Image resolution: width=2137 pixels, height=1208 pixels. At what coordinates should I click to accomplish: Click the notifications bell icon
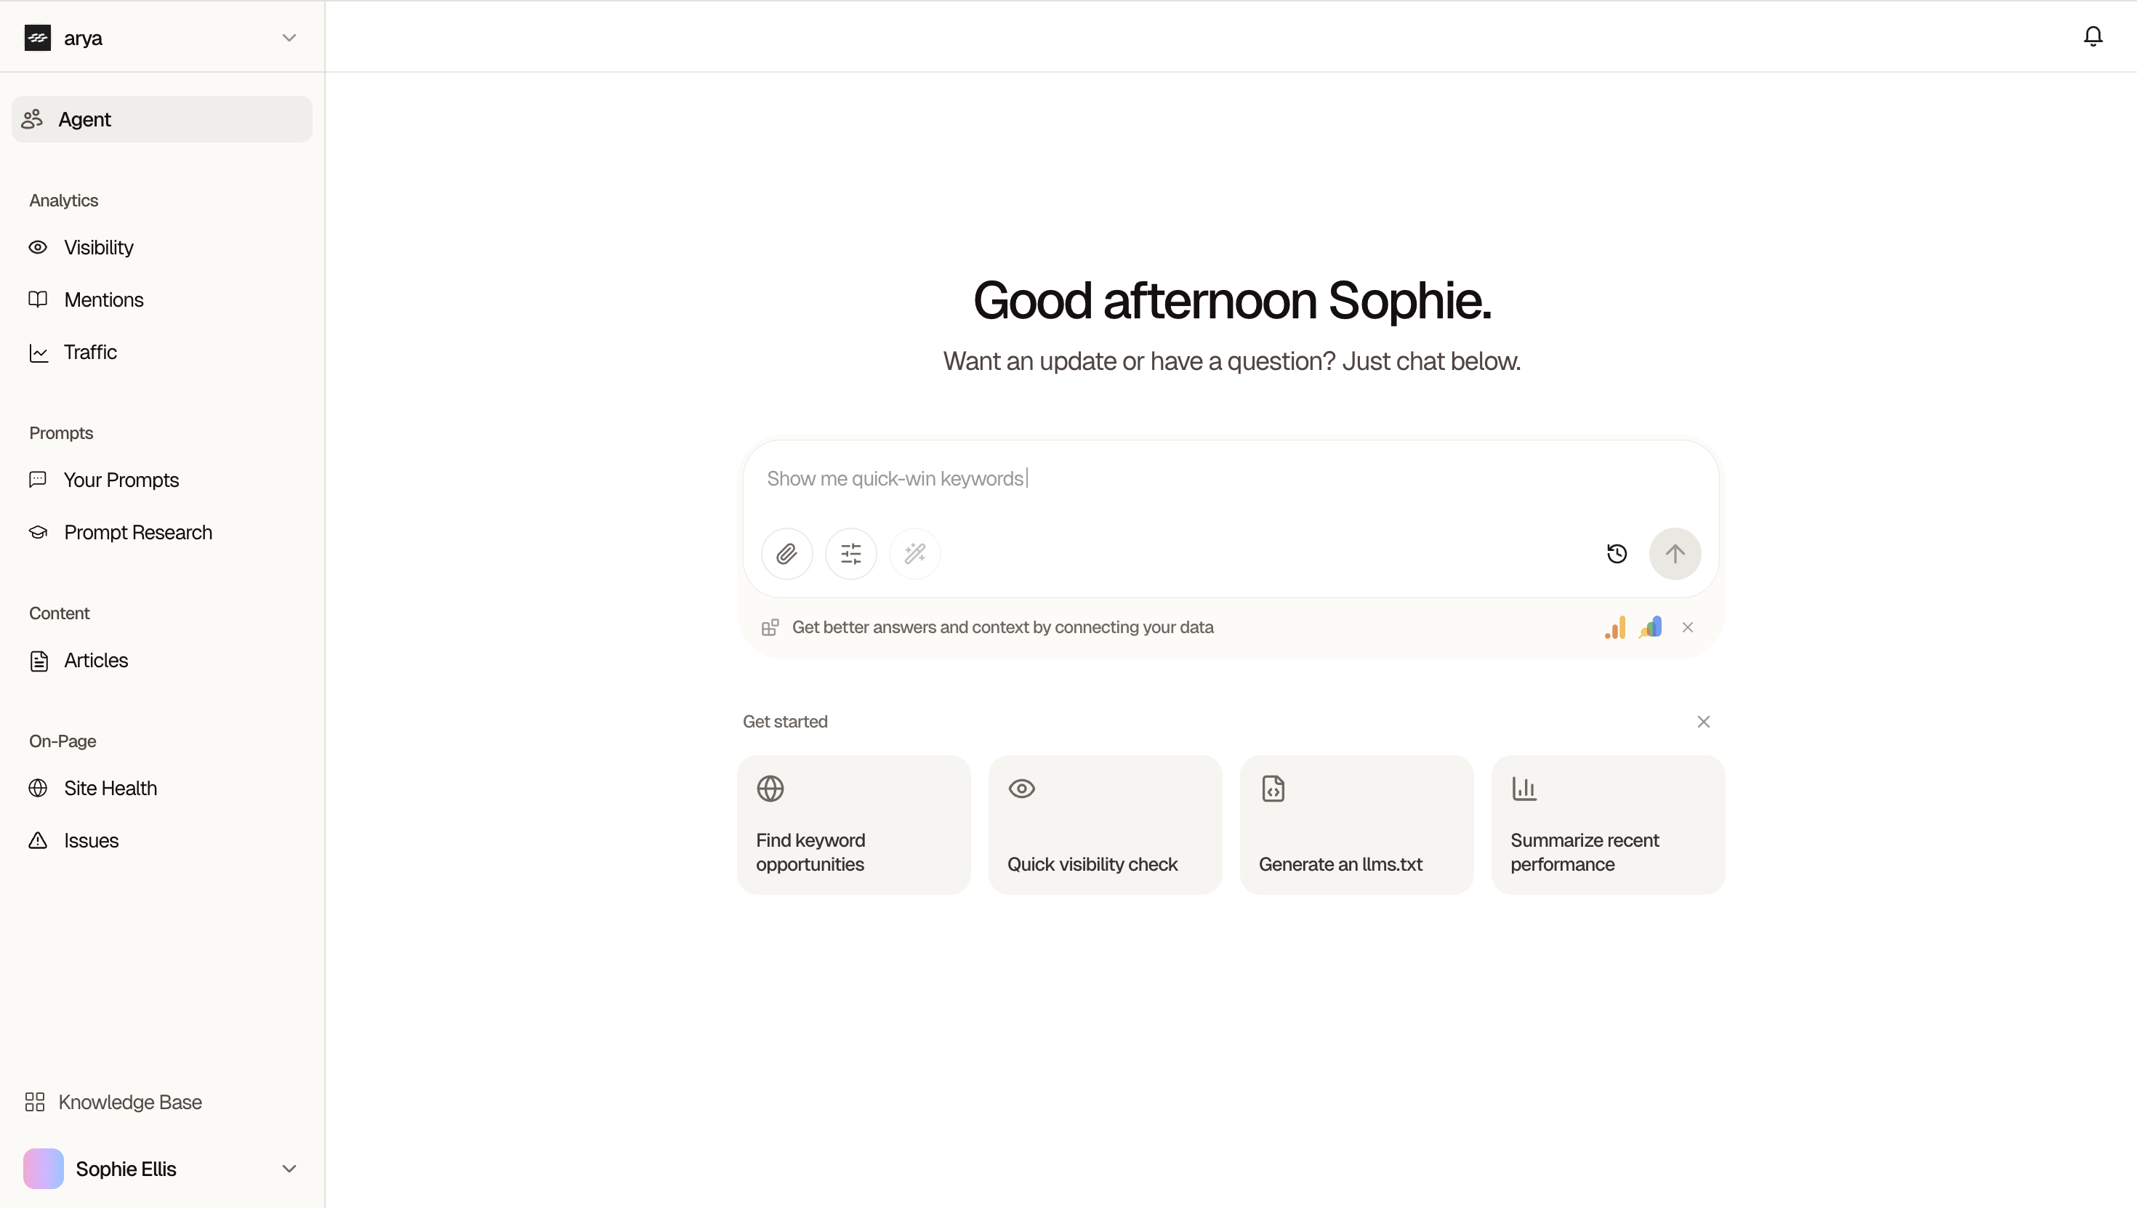click(x=2092, y=36)
